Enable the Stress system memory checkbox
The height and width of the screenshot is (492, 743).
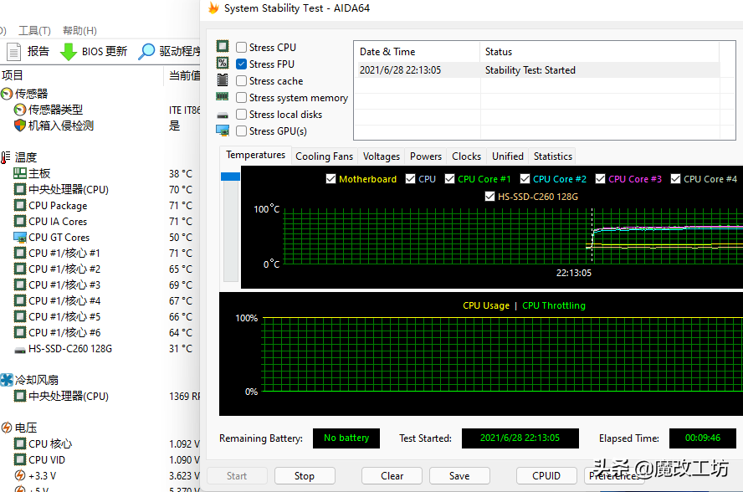click(241, 97)
